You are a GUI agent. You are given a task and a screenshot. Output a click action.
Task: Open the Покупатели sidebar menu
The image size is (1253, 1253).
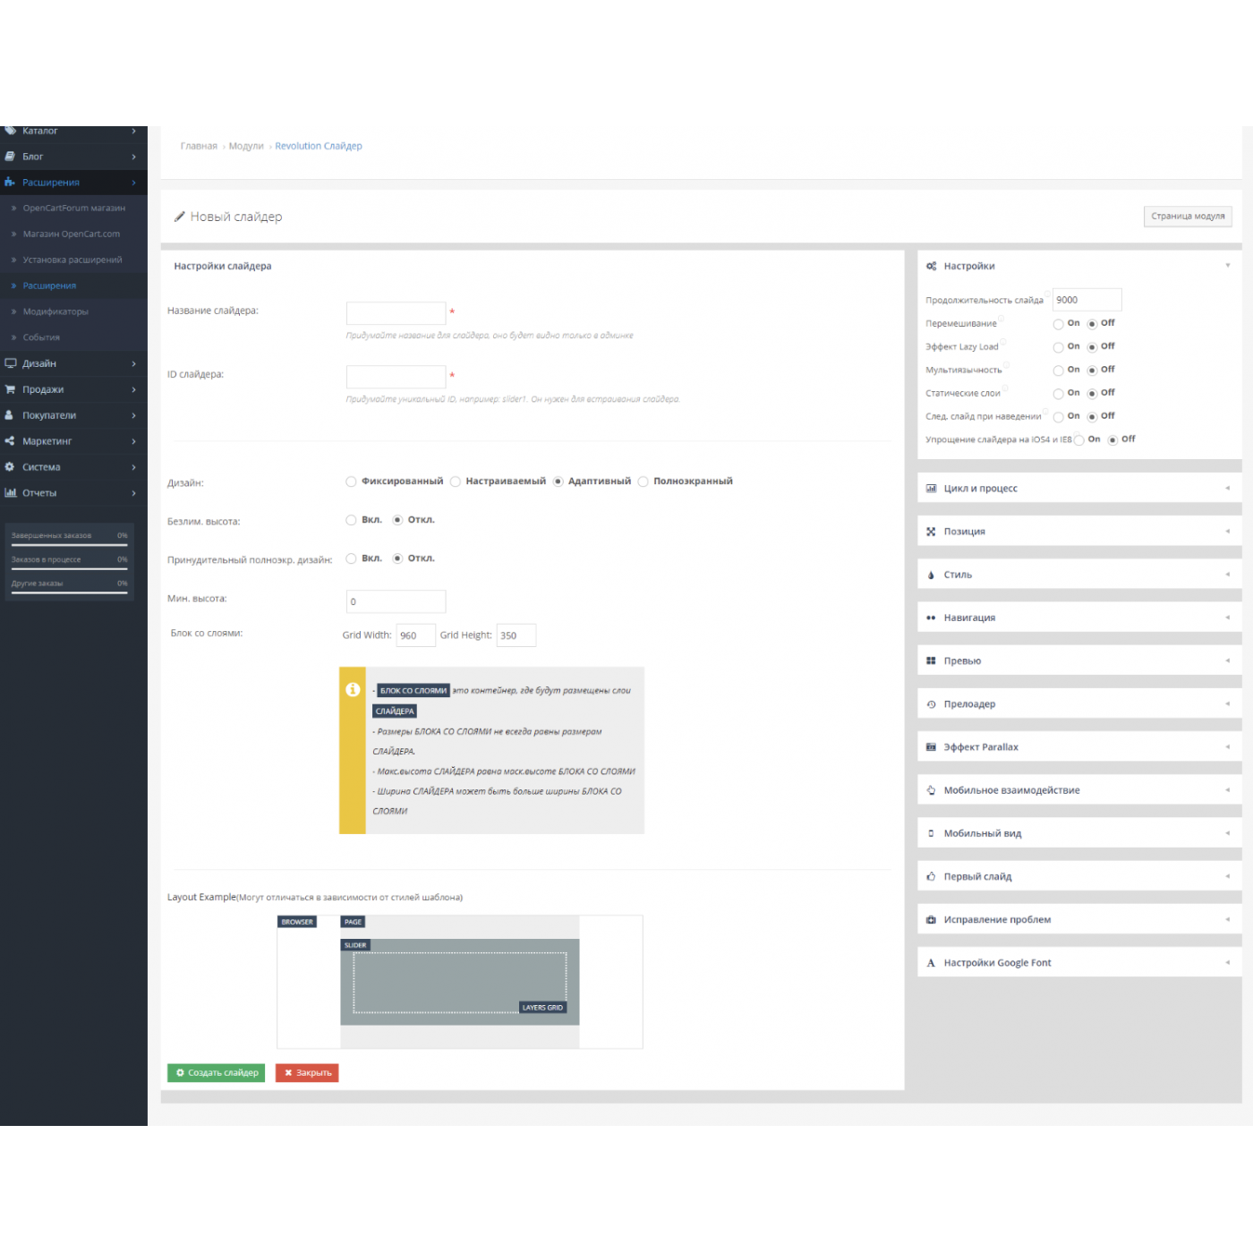pyautogui.click(x=49, y=415)
